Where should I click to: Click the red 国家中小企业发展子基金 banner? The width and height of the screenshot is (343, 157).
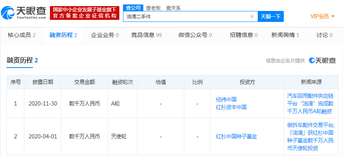tap(85, 13)
